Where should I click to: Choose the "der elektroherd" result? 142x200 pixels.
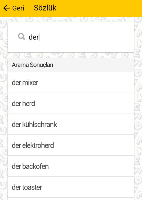coord(71,145)
